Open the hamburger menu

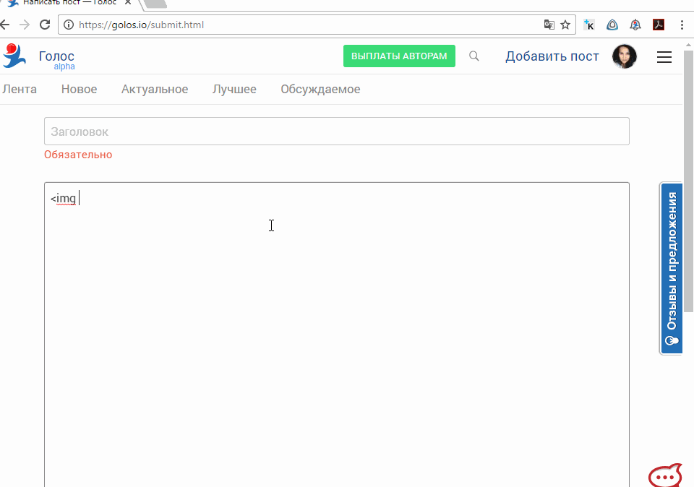[664, 57]
